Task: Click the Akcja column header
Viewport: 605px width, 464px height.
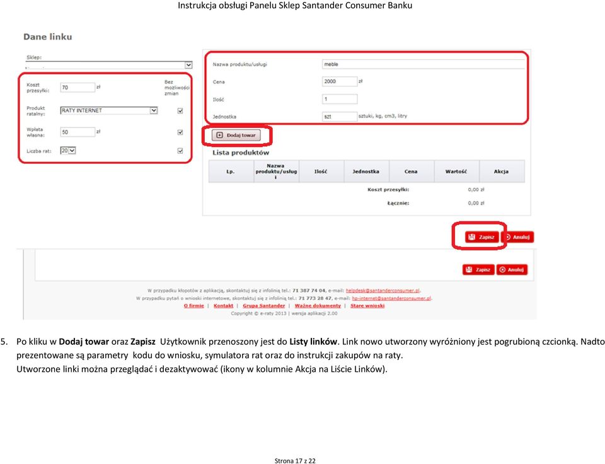Action: pos(502,171)
